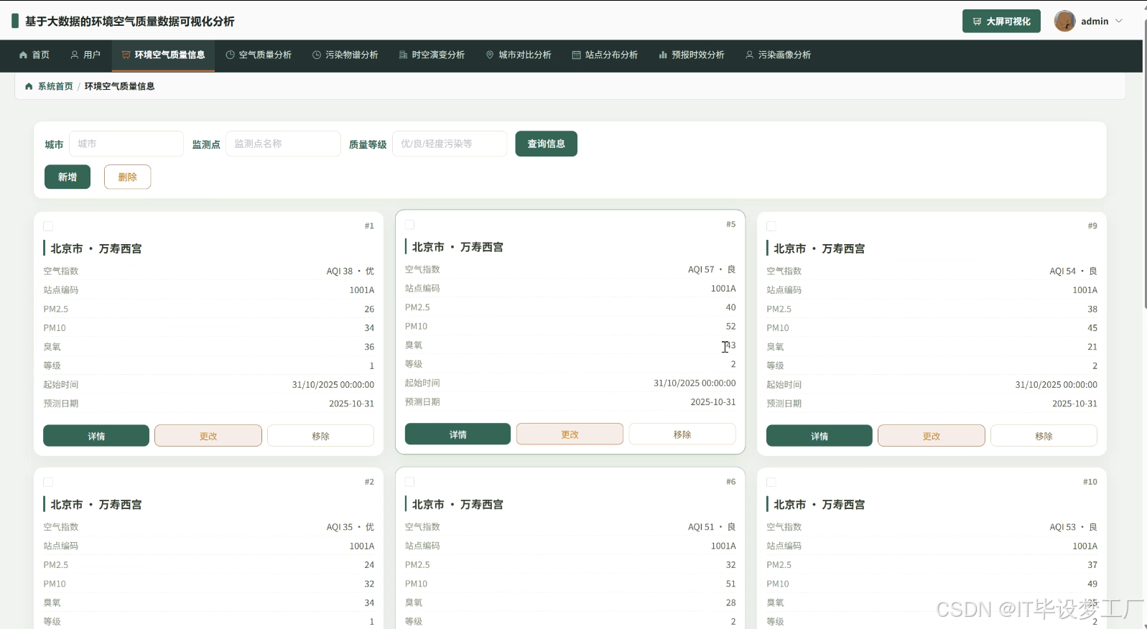Focus the 城市 input field
Image resolution: width=1147 pixels, height=629 pixels.
point(126,144)
